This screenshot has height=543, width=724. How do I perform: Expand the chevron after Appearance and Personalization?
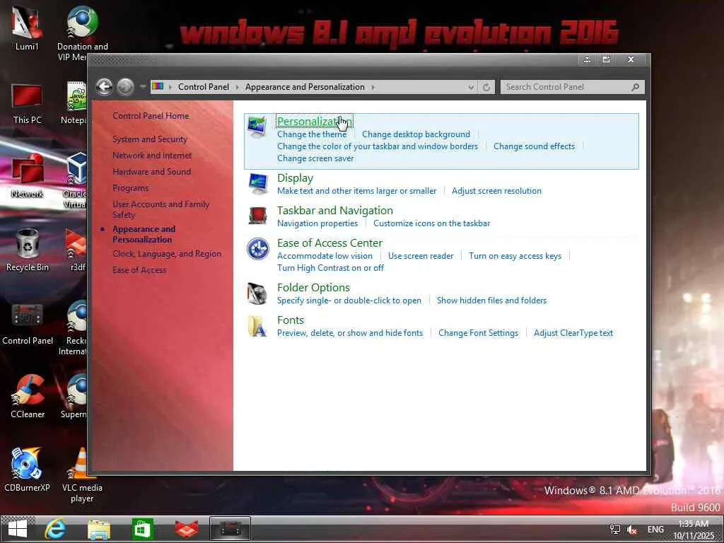[x=373, y=87]
